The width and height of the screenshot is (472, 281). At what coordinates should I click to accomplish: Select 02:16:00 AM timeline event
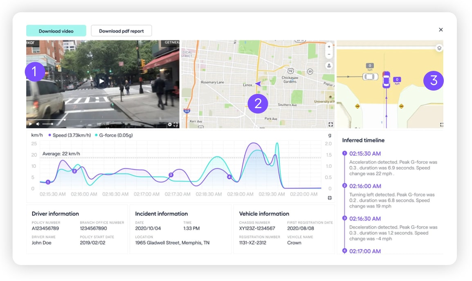365,186
